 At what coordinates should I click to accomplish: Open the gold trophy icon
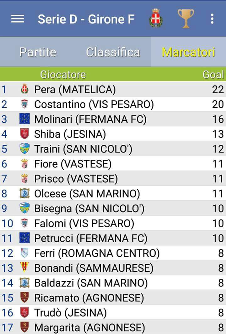(186, 18)
